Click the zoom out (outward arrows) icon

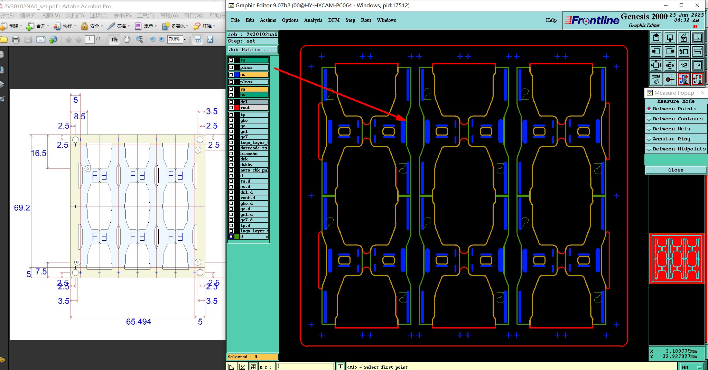pyautogui.click(x=670, y=65)
